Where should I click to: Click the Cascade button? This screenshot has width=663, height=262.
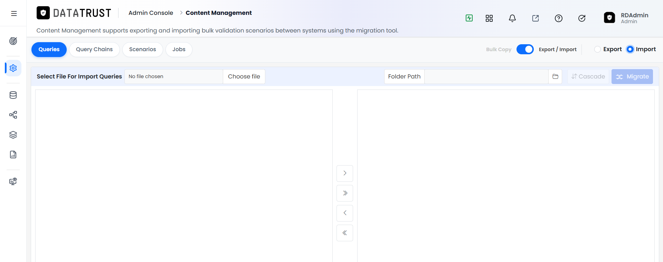coord(588,76)
